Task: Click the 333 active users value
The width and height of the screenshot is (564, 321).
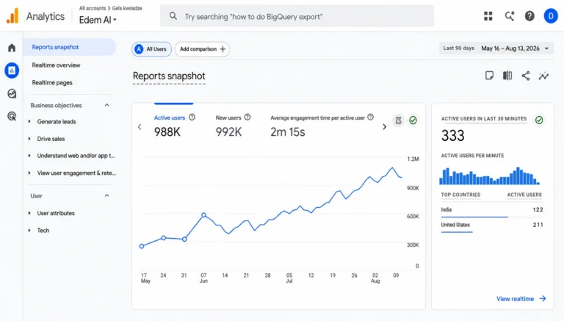Action: click(x=453, y=136)
